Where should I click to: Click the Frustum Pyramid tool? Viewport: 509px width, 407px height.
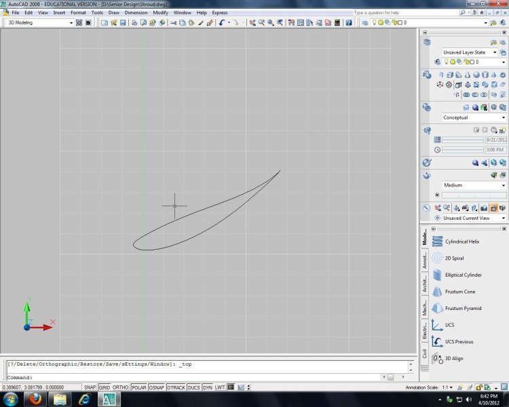(463, 308)
